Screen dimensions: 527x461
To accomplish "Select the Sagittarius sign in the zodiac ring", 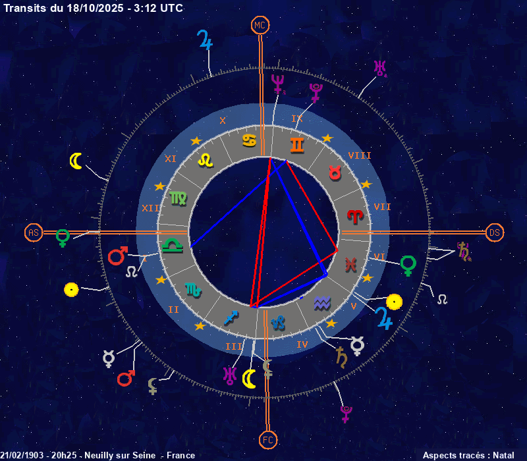I will (x=230, y=317).
